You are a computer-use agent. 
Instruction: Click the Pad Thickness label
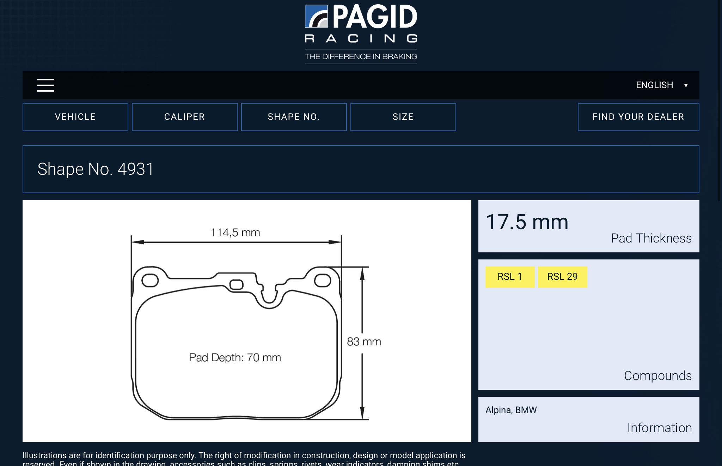tap(651, 238)
